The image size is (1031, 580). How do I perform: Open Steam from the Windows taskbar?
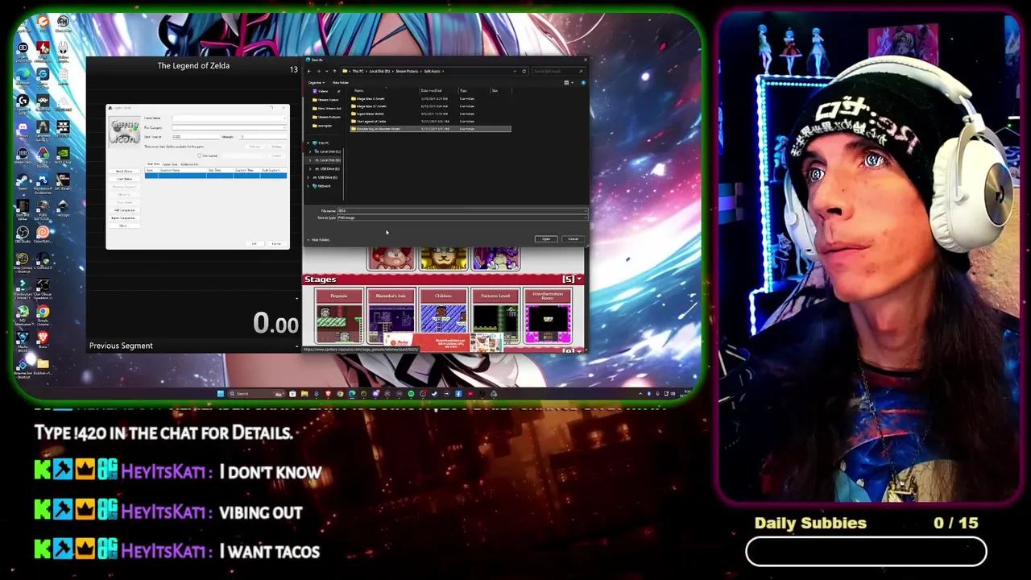pos(434,394)
